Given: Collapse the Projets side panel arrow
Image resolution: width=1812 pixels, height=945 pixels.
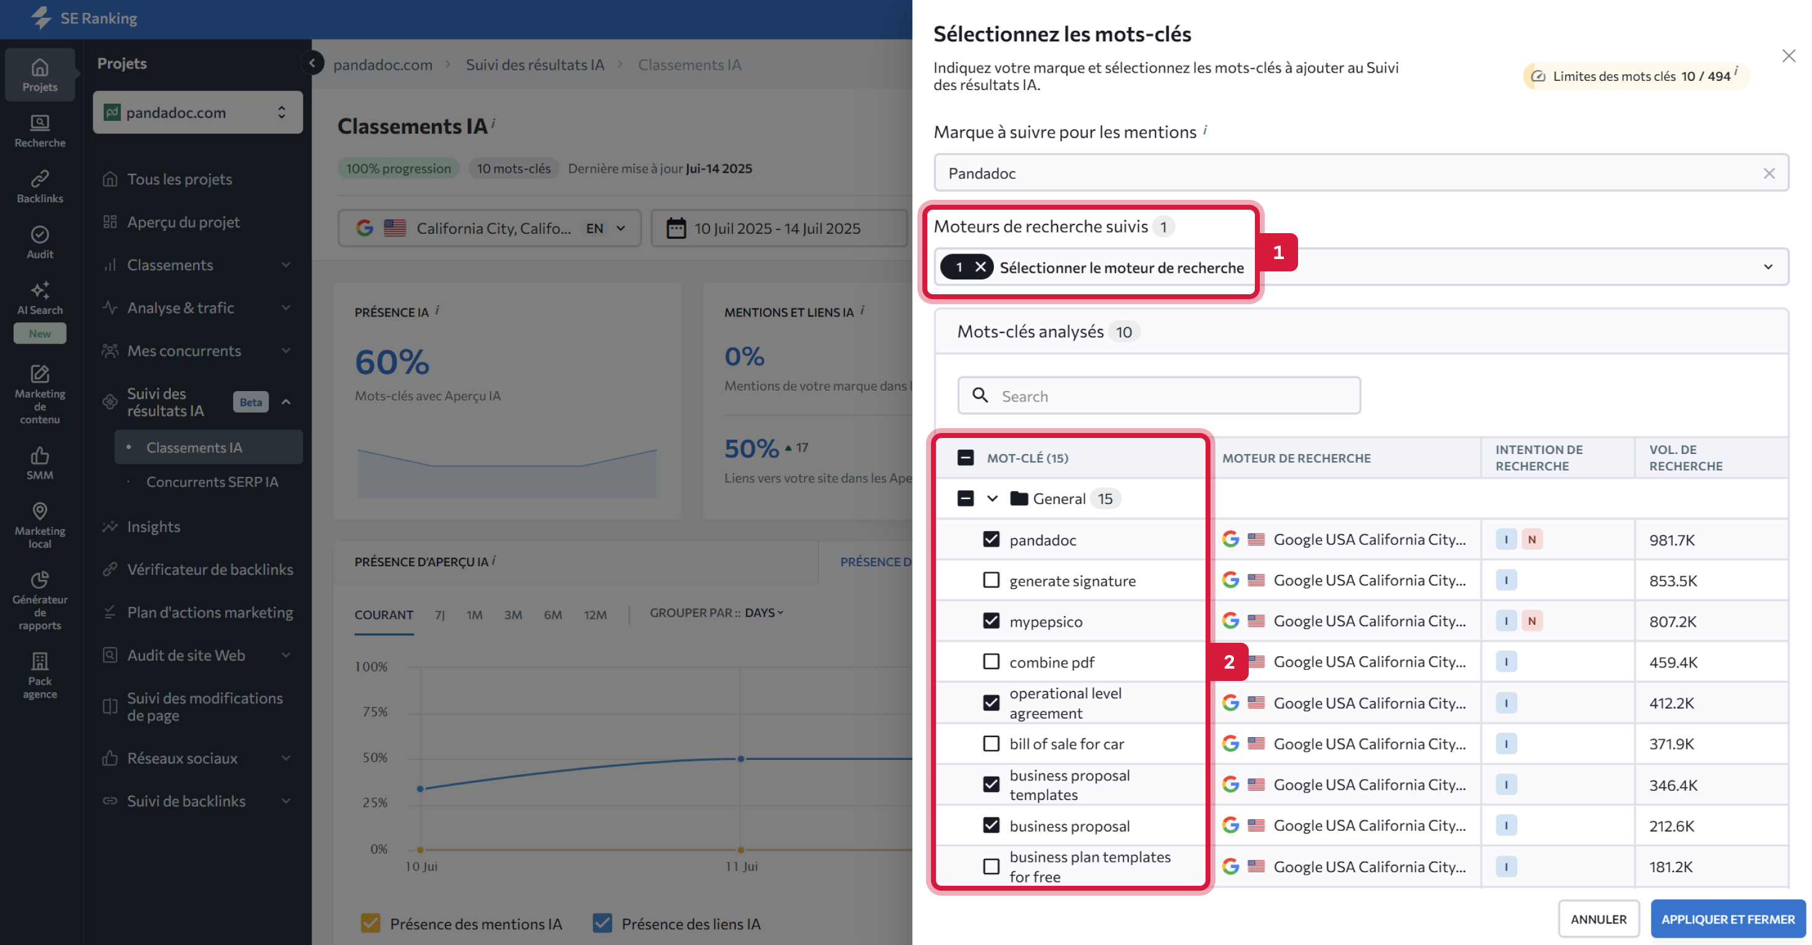Looking at the screenshot, I should [312, 62].
